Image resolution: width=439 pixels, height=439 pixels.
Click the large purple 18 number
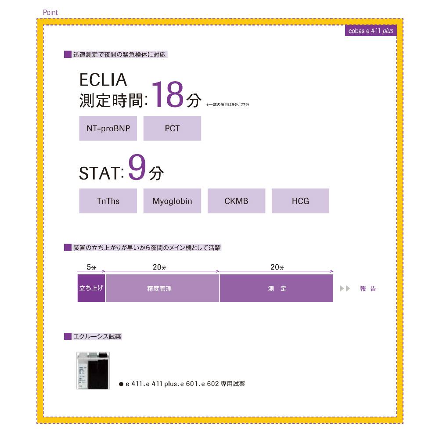point(168,94)
